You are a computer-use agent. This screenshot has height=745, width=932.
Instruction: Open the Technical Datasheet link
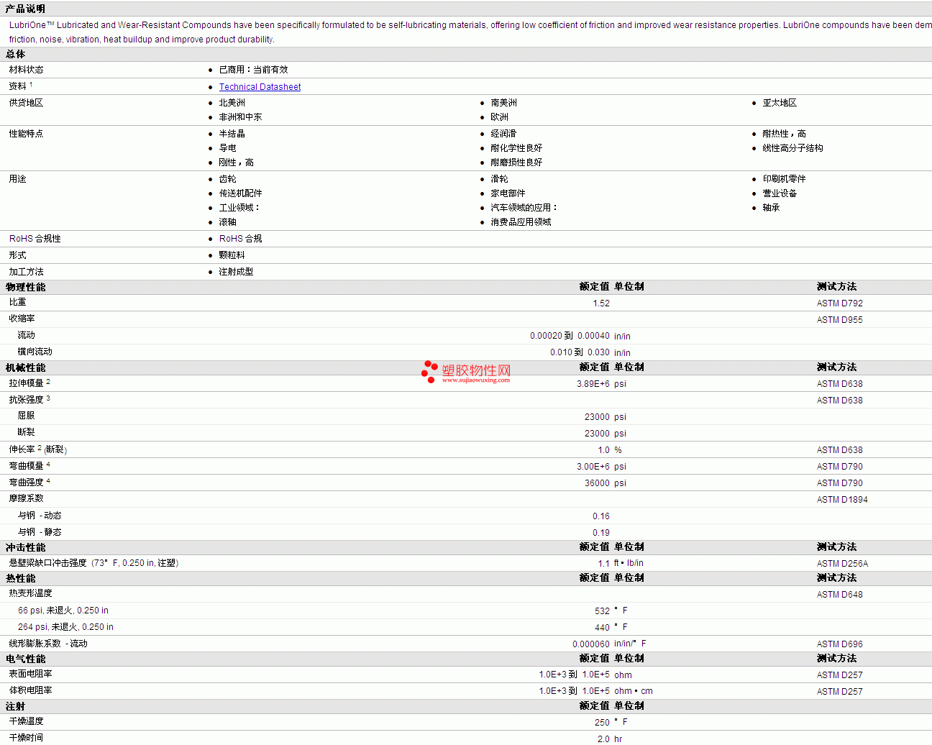point(260,87)
